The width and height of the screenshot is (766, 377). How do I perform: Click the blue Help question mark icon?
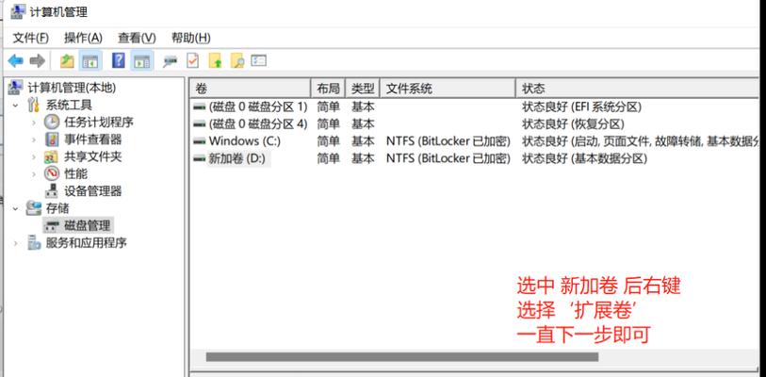click(x=118, y=61)
